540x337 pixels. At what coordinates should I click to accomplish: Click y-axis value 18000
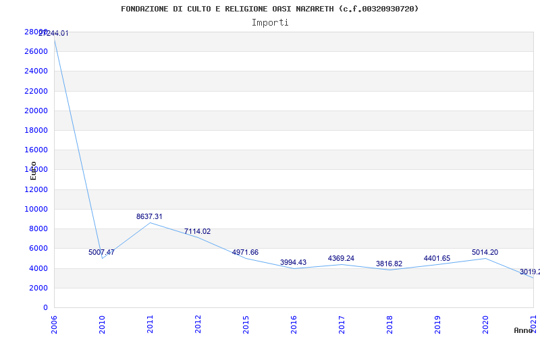36,130
